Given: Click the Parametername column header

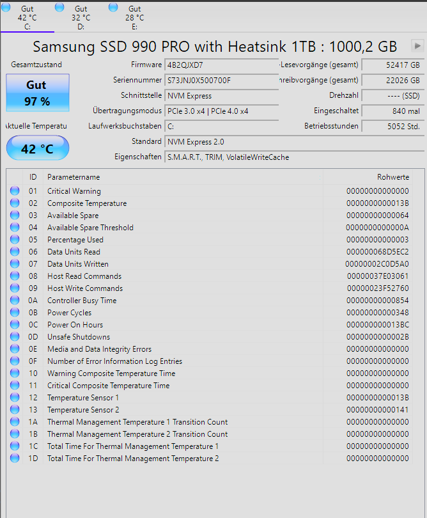Looking at the screenshot, I should (183, 177).
